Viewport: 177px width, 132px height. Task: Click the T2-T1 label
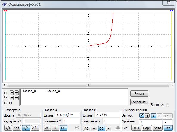8,103
